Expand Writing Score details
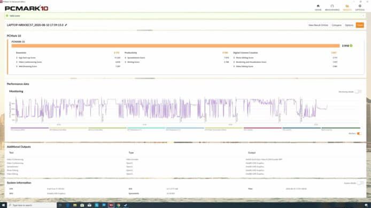Screen dimensions: 371x208 point(126,62)
